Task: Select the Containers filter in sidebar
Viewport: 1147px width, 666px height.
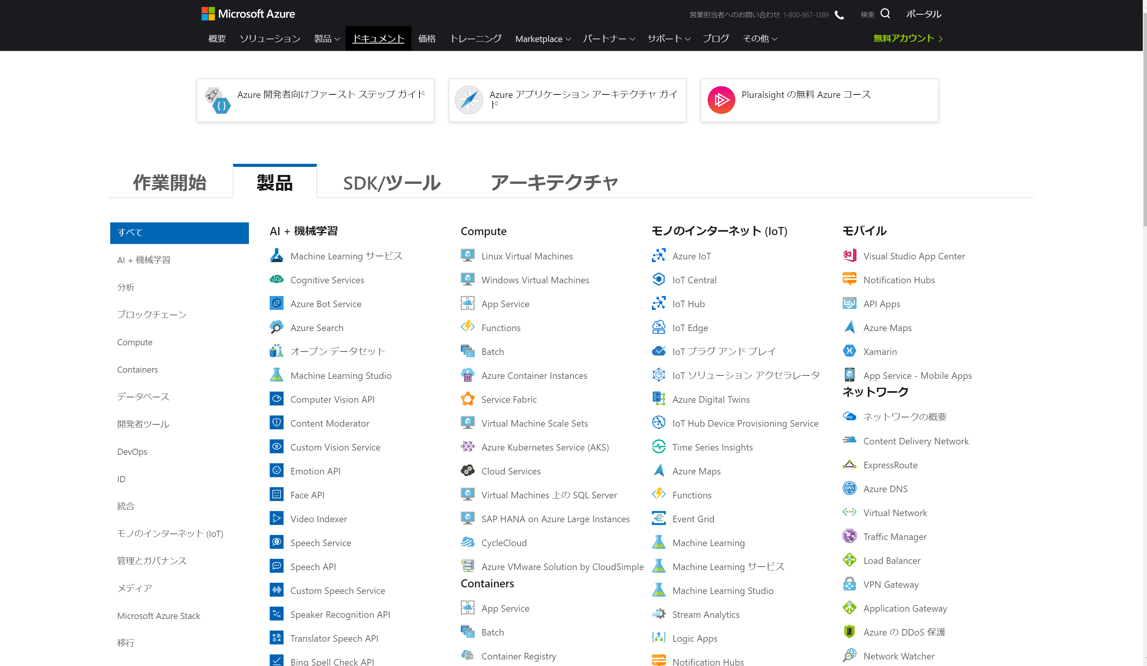Action: pos(138,369)
